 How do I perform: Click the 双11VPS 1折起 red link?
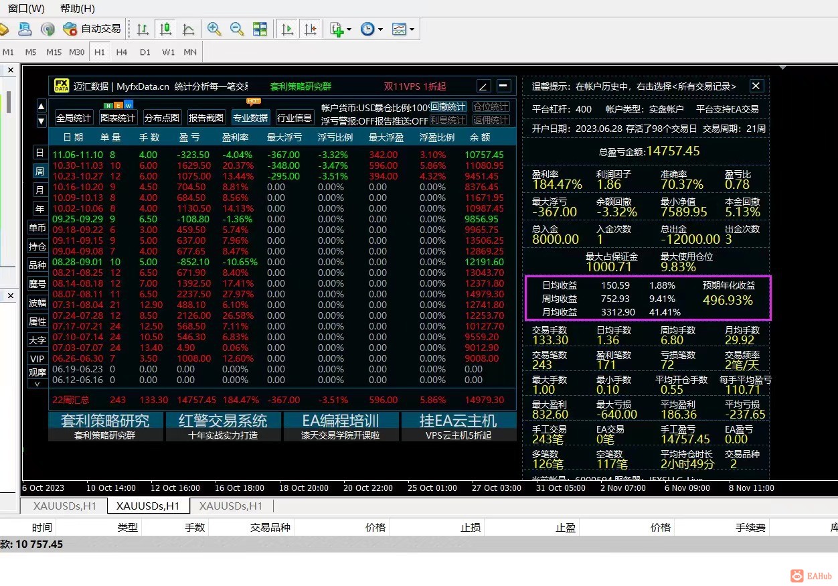point(415,86)
